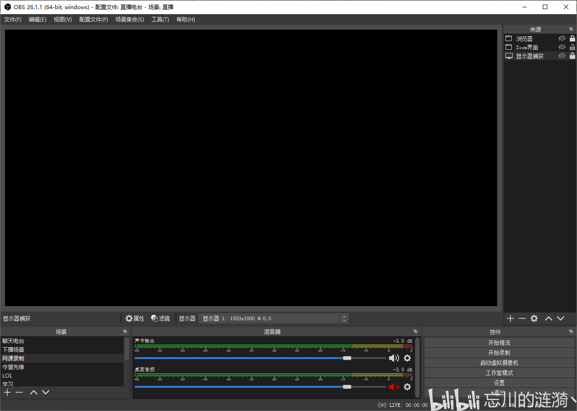The height and width of the screenshot is (411, 577).
Task: Open the 配置文件(P) menu
Action: click(94, 20)
